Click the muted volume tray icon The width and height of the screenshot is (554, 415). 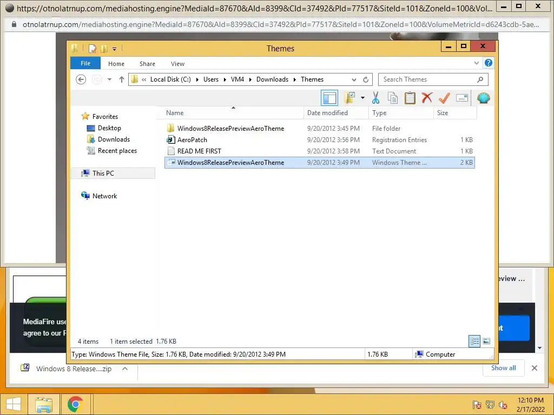[x=503, y=405]
